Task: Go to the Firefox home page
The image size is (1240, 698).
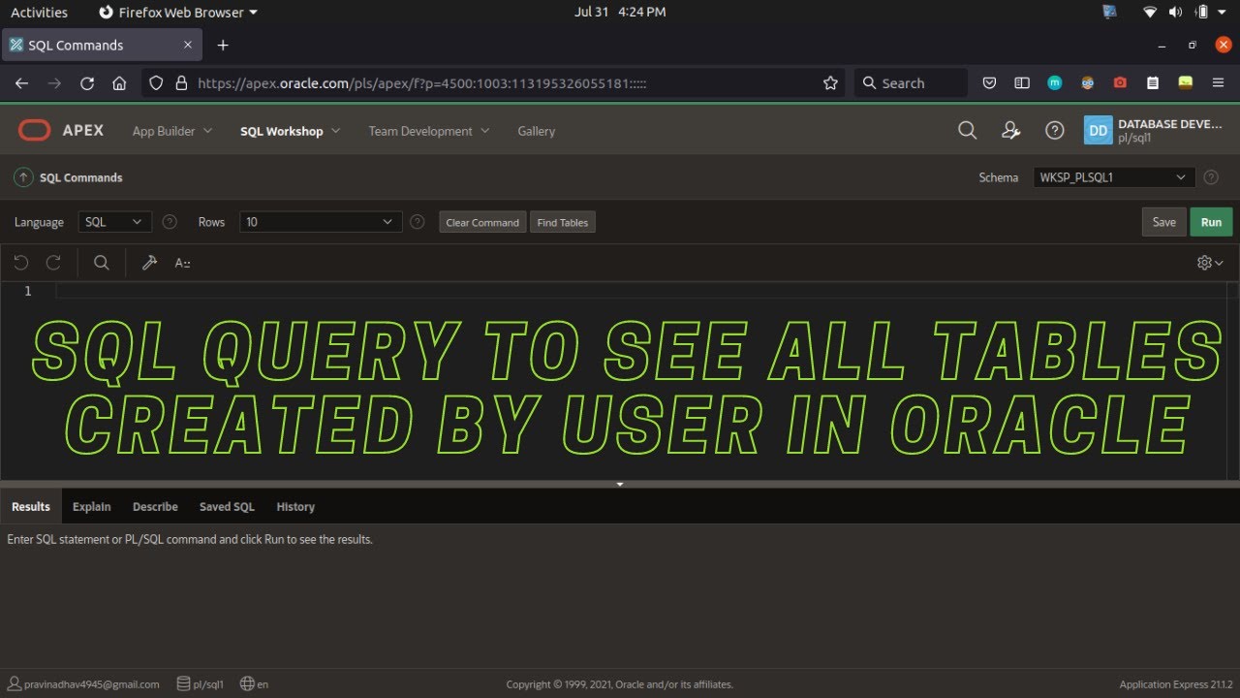Action: pyautogui.click(x=119, y=83)
